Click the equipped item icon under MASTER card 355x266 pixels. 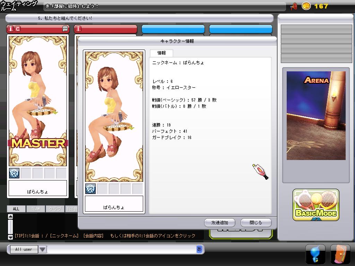14,173
